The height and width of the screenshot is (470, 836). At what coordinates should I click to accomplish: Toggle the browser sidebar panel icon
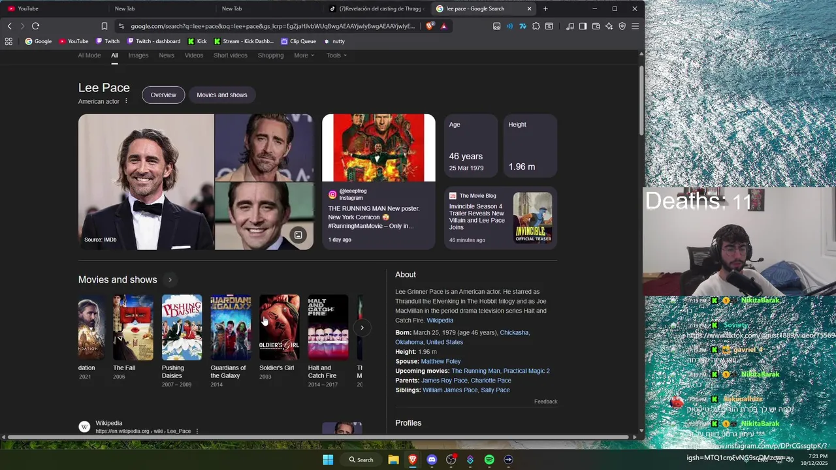pos(583,26)
